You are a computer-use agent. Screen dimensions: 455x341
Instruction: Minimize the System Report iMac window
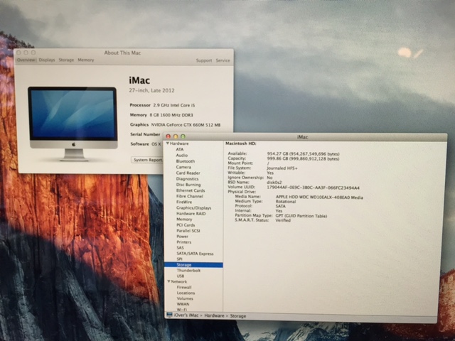click(176, 136)
